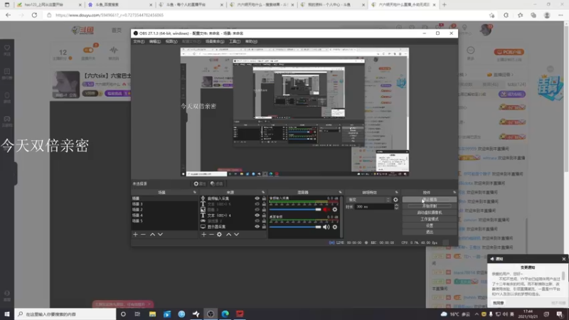Move scene down in the Scenes panel
Image resolution: width=569 pixels, height=320 pixels.
coord(160,235)
